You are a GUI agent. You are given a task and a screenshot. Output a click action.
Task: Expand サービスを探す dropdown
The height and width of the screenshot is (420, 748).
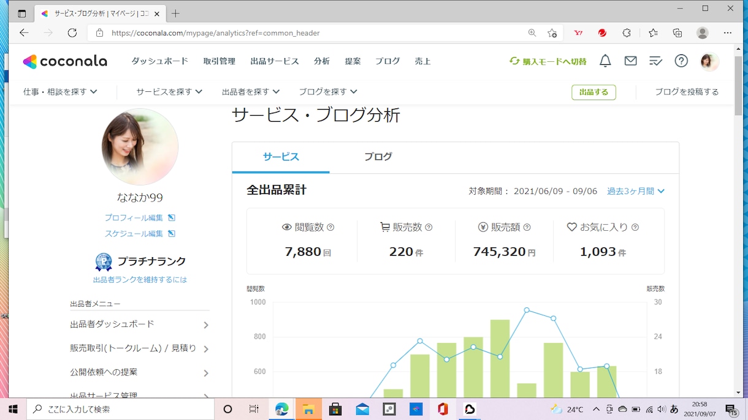pos(169,92)
